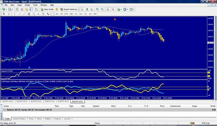Viewport: 217px width, 126px height.
Task: Switch to the EURJPY,H4 chart tab
Action: click(50, 101)
